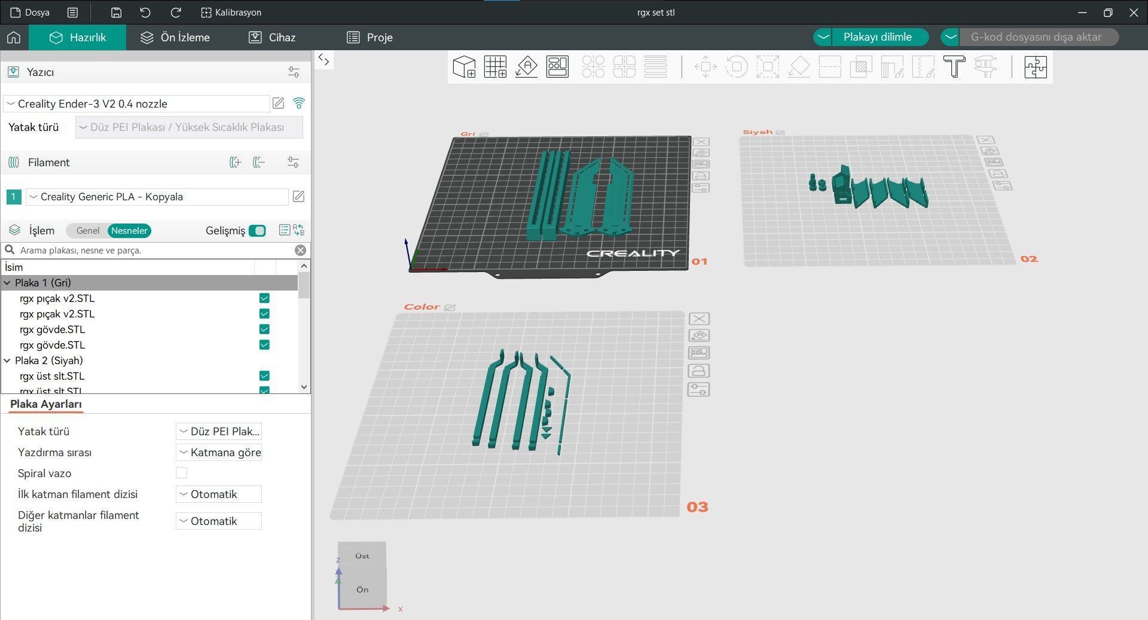
Task: Toggle the Gelişmiş advanced mode switch
Action: pyautogui.click(x=257, y=230)
